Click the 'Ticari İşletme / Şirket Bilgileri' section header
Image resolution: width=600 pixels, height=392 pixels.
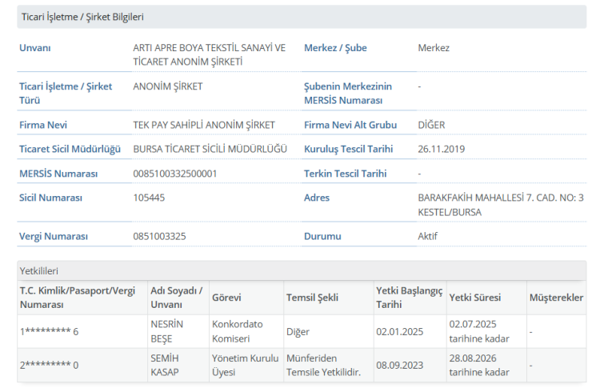coord(82,17)
